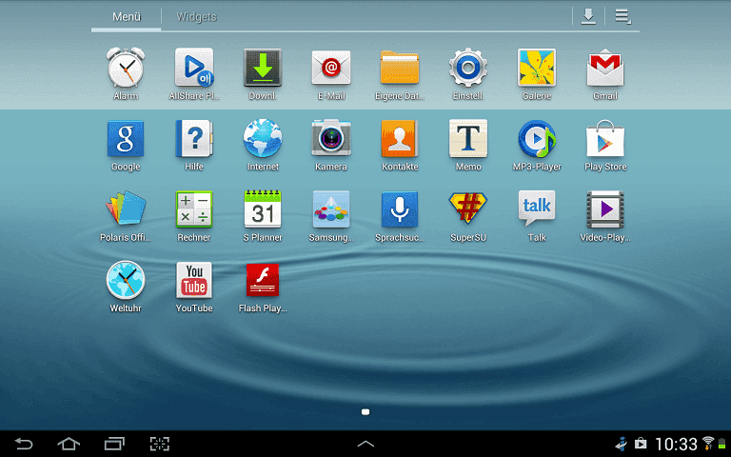Start Sprachsuche voice search
This screenshot has width=731, height=457.
[400, 209]
